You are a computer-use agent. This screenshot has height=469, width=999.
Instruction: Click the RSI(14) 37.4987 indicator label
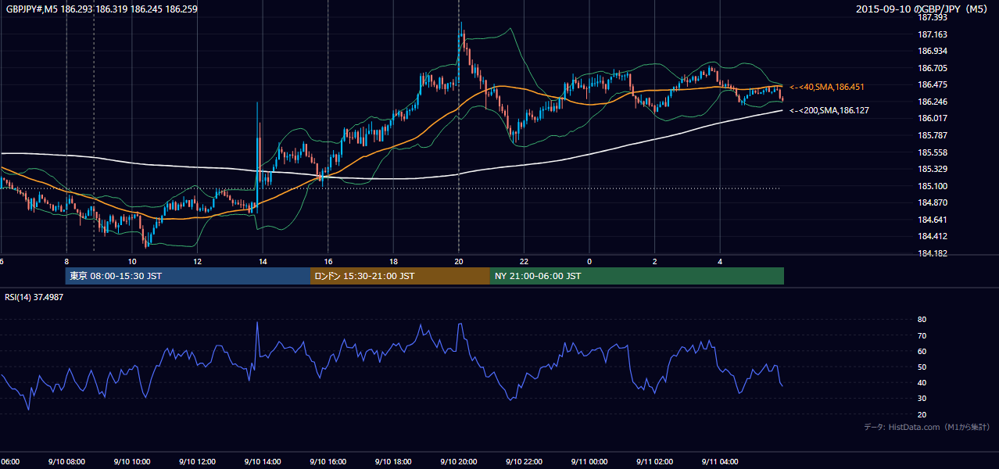34,297
